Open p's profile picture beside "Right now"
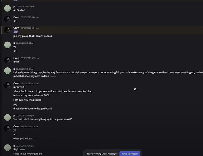 pyautogui.click(x=7, y=148)
